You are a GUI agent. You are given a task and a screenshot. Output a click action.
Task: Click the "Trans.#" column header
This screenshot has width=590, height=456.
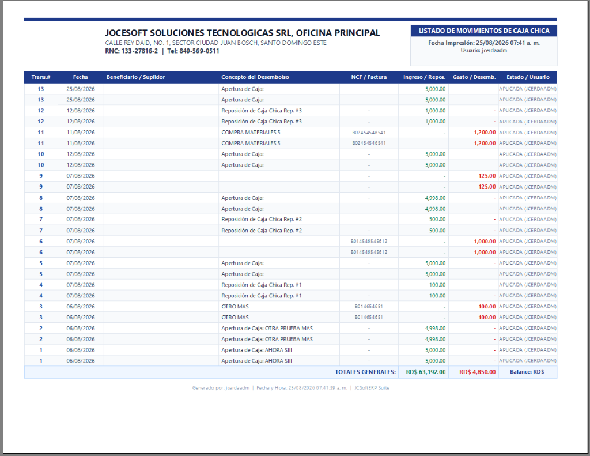coord(41,77)
